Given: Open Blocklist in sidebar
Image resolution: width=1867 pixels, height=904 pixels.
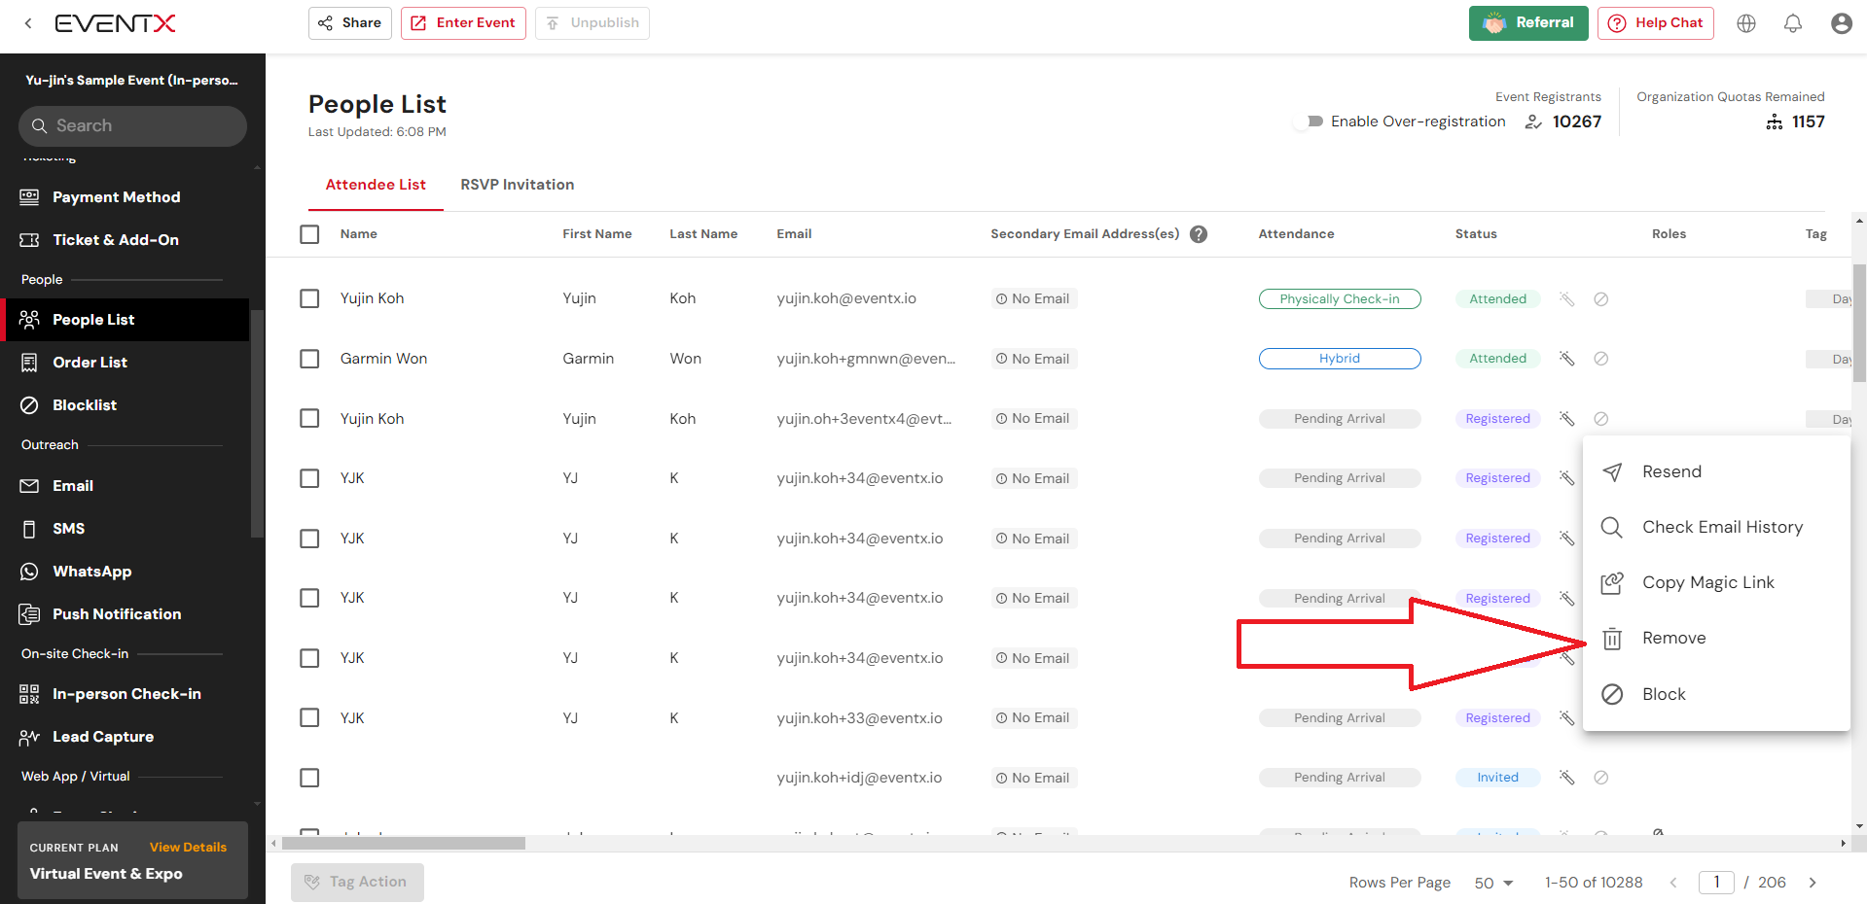Looking at the screenshot, I should tap(125, 405).
